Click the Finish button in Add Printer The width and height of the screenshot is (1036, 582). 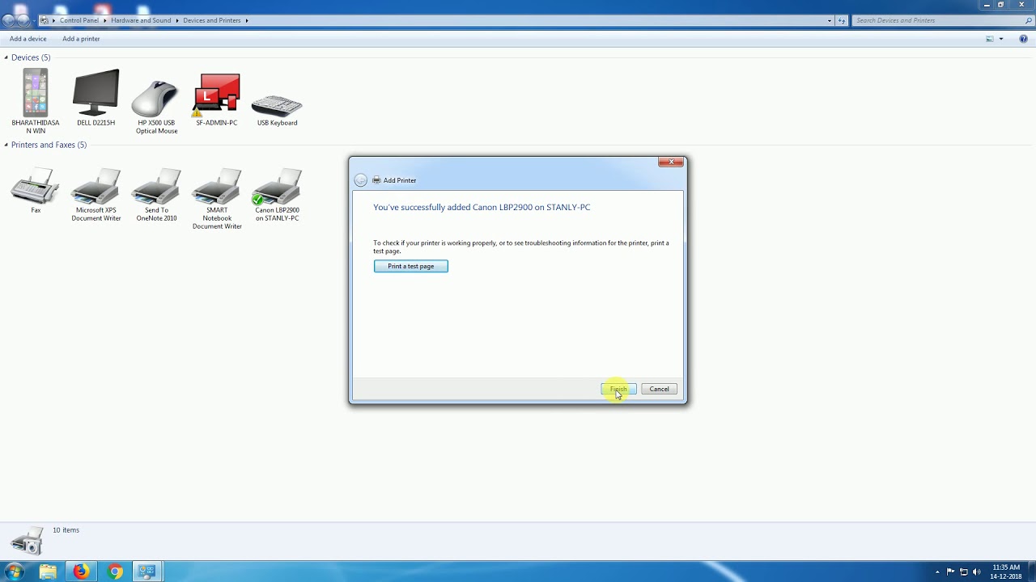[x=618, y=389]
